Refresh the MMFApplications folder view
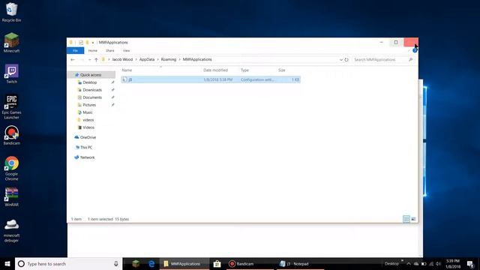This screenshot has height=270, width=480. (346, 60)
